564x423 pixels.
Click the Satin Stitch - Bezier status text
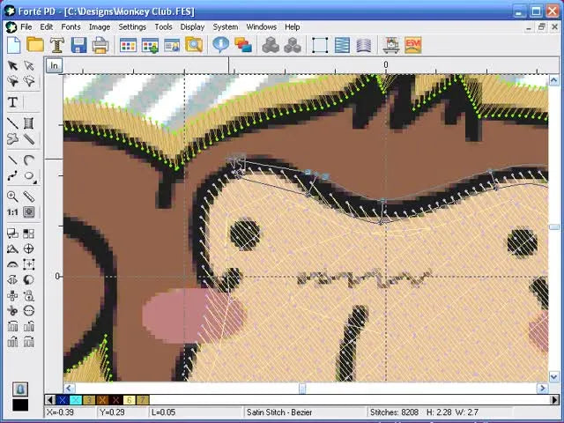[x=279, y=412]
